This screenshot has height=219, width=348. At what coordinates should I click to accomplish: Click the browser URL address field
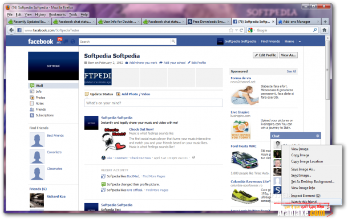point(126,30)
